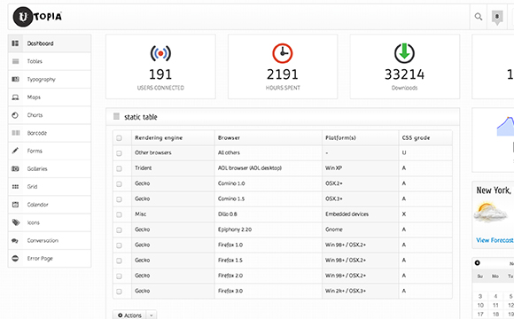Screen dimensions: 514x319
Task: Sort by Rendering engine column header
Action: pos(159,138)
